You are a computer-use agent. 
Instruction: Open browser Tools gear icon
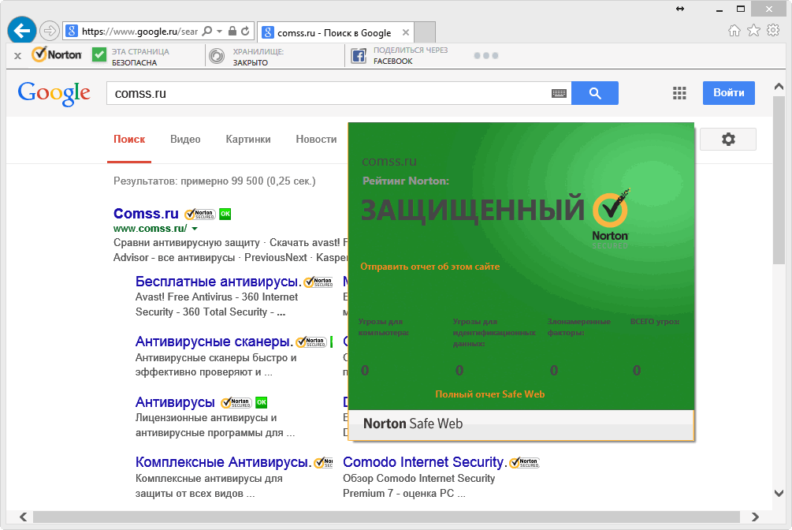tap(773, 30)
